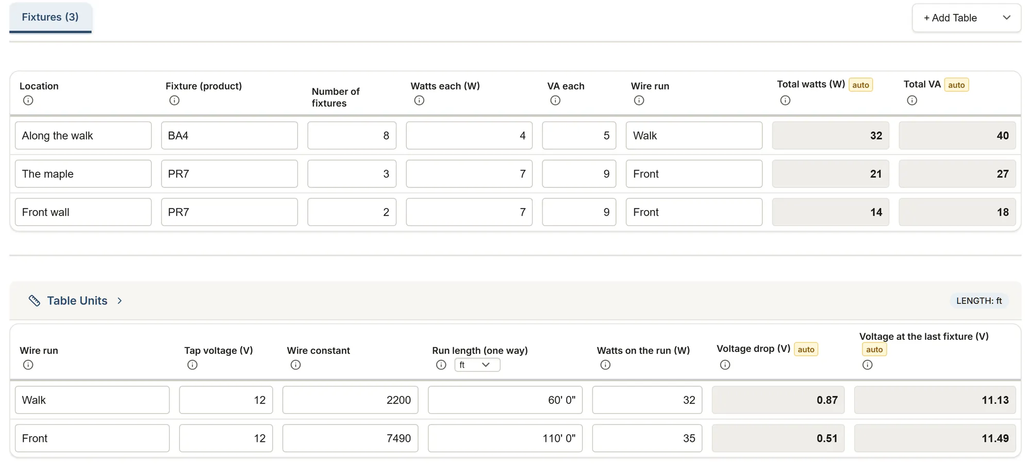The width and height of the screenshot is (1031, 467).
Task: Click the info icon under Total watts (W)
Action: click(785, 100)
